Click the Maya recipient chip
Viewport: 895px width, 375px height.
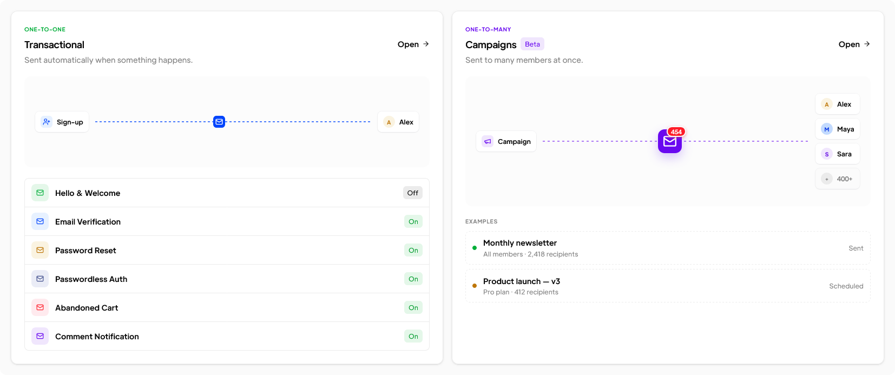click(838, 129)
